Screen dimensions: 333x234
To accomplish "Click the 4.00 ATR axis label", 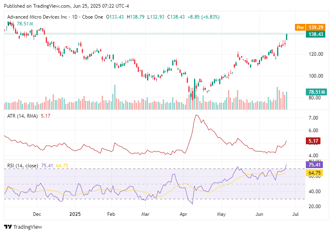I will 313,155.
